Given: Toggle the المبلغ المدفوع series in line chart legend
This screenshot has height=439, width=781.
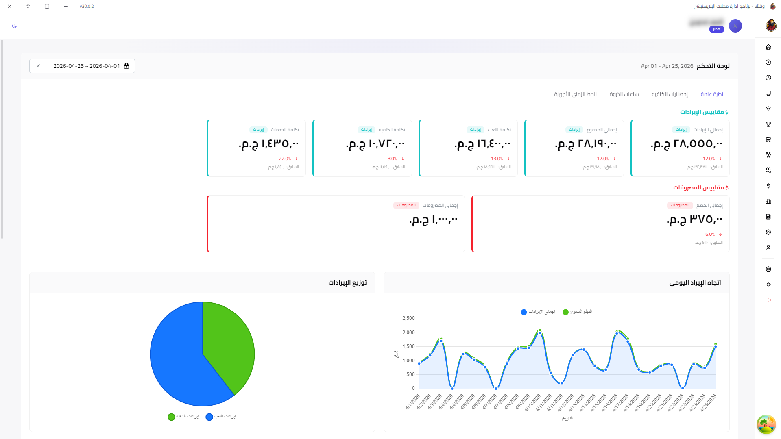Looking at the screenshot, I should 577,312.
